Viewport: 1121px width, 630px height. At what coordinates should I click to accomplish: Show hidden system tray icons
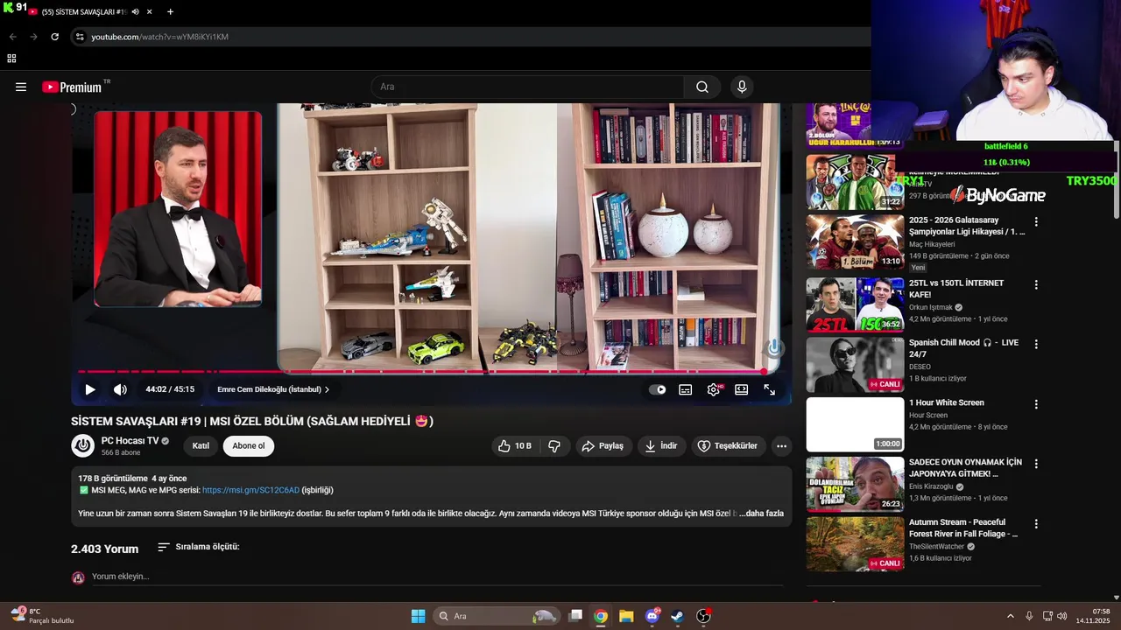(x=1010, y=616)
